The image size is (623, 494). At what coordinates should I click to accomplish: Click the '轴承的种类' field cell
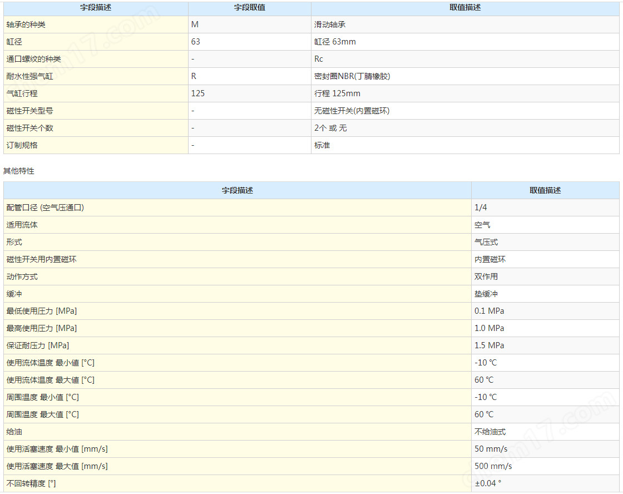click(x=96, y=24)
